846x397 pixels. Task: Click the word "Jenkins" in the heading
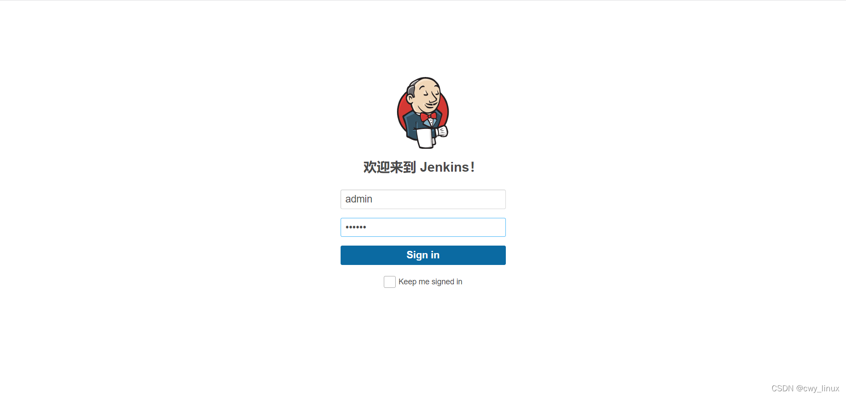[444, 167]
